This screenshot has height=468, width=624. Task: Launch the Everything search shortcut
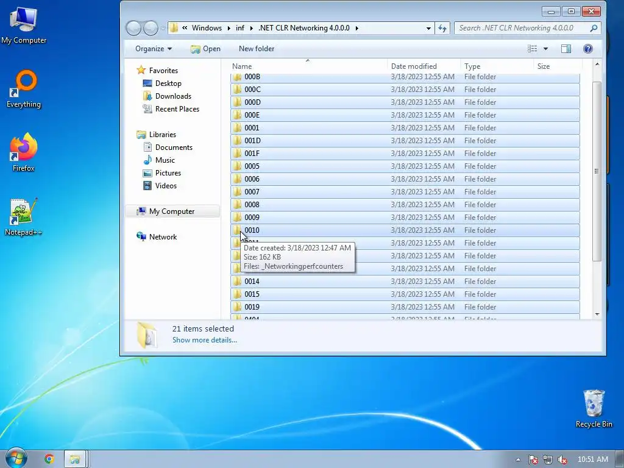pyautogui.click(x=24, y=89)
